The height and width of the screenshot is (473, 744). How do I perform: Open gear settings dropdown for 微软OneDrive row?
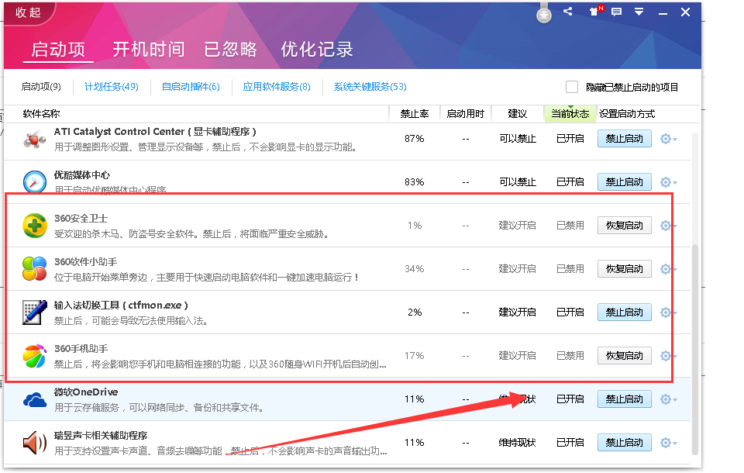pos(668,399)
